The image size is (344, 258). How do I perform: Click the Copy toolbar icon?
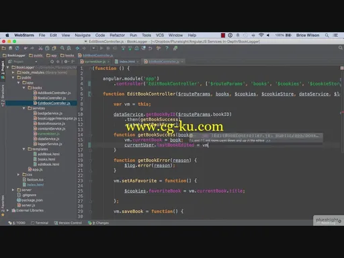(x=47, y=48)
